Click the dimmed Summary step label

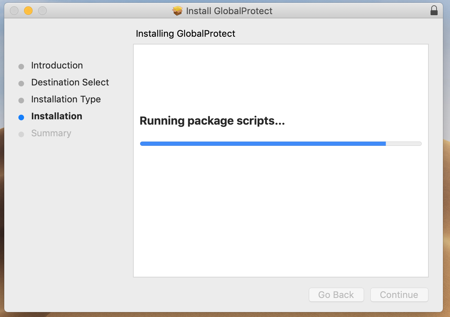pyautogui.click(x=51, y=133)
